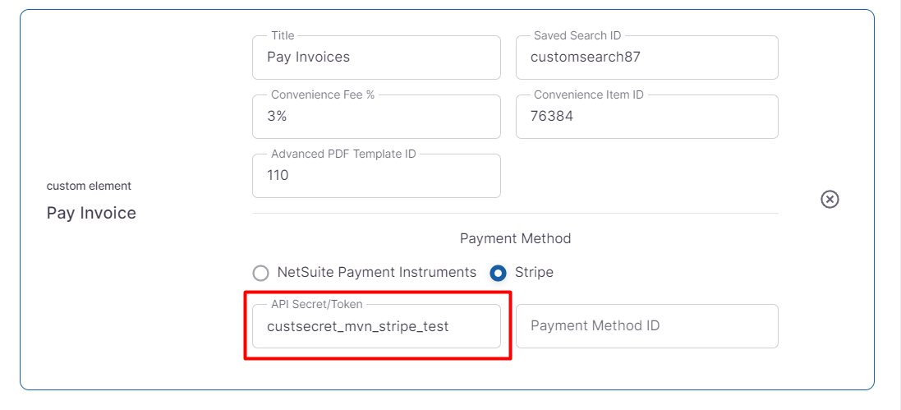Click the custsecret_mvn_stripe_test API Secret/Token field
The width and height of the screenshot is (901, 410).
376,326
